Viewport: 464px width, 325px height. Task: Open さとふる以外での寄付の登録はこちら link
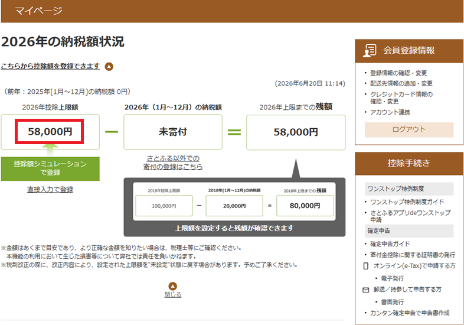point(173,162)
